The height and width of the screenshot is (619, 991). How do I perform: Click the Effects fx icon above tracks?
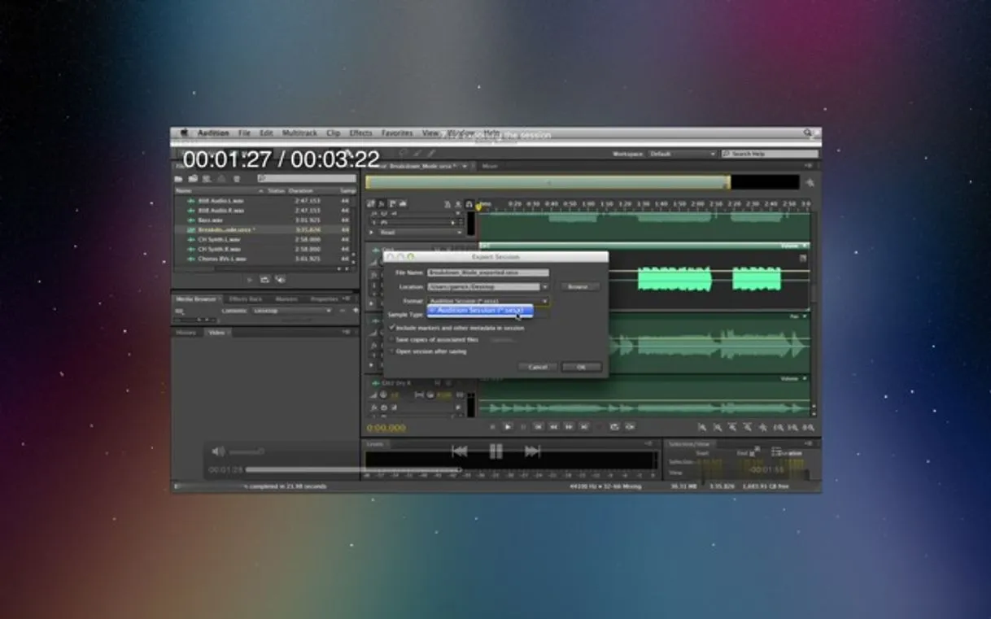(x=381, y=204)
